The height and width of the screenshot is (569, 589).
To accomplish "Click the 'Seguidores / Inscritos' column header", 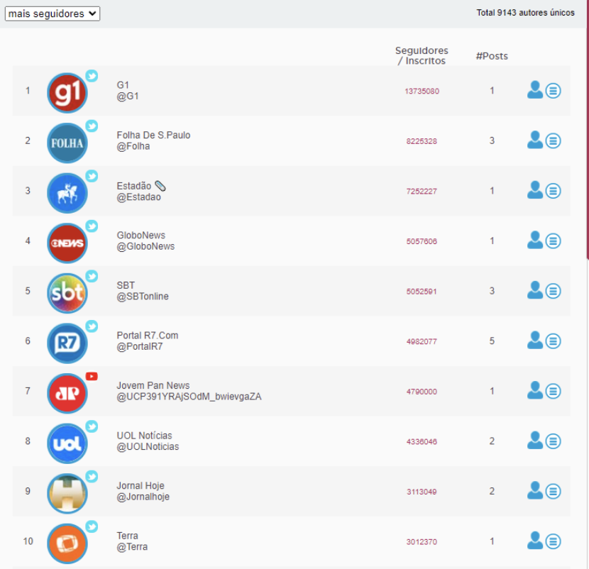I will pos(422,55).
